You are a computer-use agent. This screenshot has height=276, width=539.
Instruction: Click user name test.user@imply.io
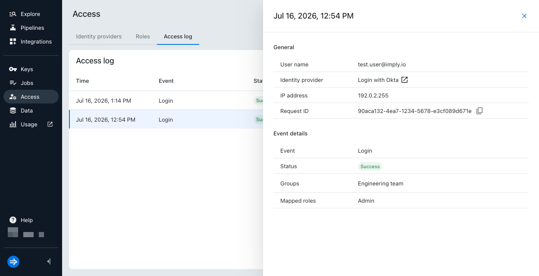click(382, 64)
